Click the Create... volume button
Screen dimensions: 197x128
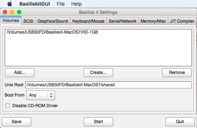pyautogui.click(x=98, y=72)
